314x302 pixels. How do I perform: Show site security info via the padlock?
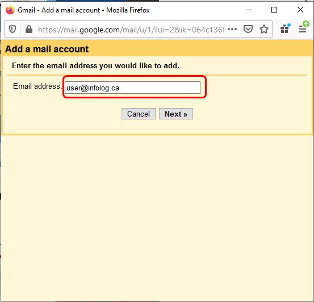[29, 30]
